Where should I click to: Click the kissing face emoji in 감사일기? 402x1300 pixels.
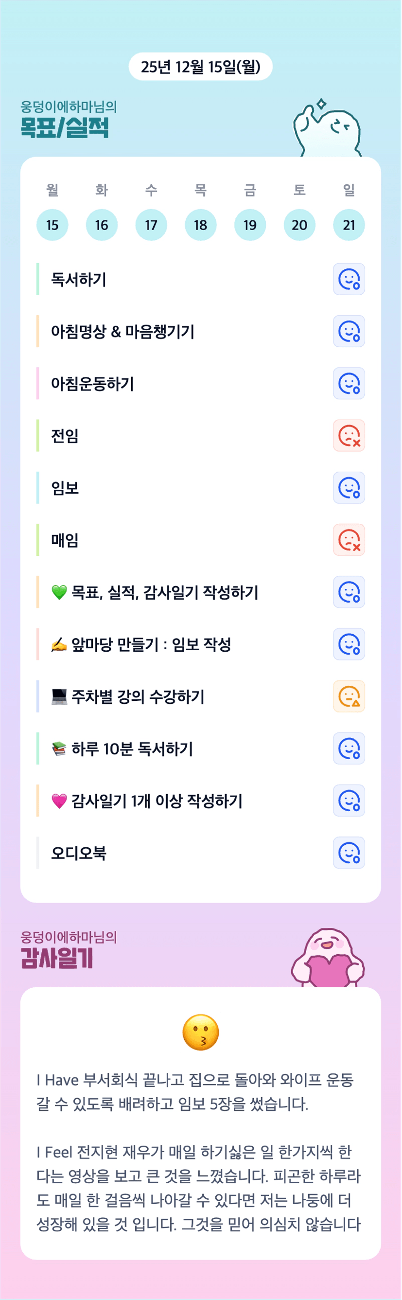[201, 1033]
